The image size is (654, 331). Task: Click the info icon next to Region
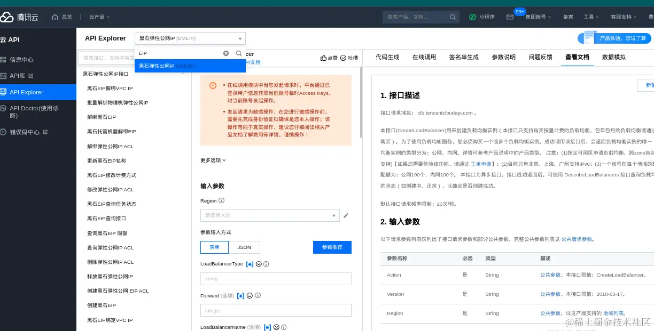[221, 201]
